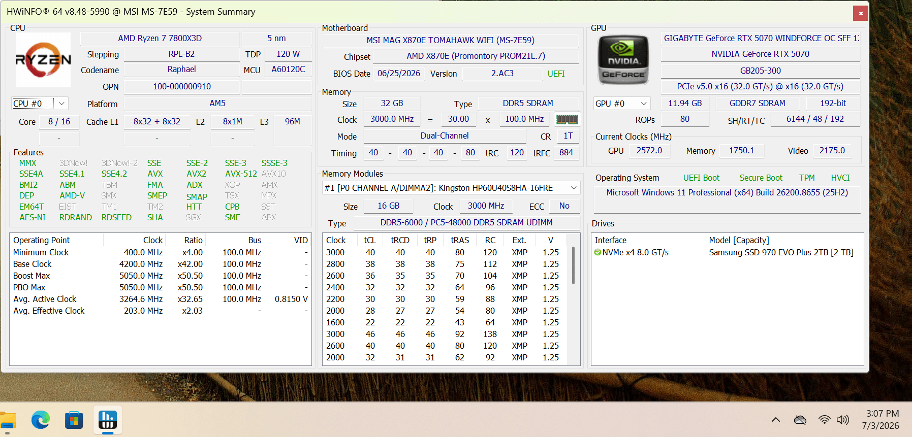The width and height of the screenshot is (912, 437).
Task: Click the GB205-300 GPU chip field
Action: (x=761, y=71)
